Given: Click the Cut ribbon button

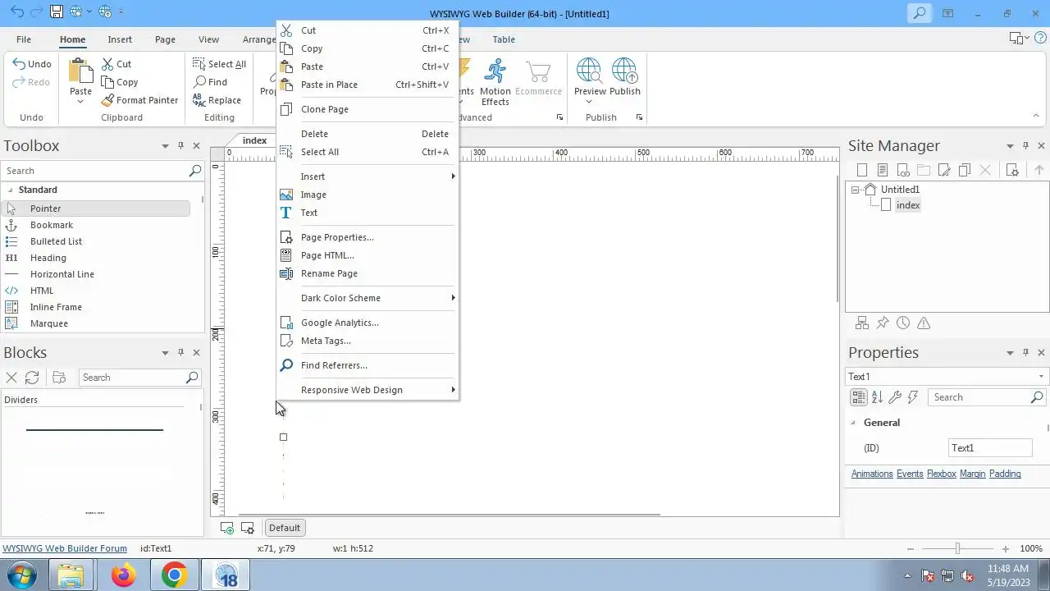Looking at the screenshot, I should 116,64.
